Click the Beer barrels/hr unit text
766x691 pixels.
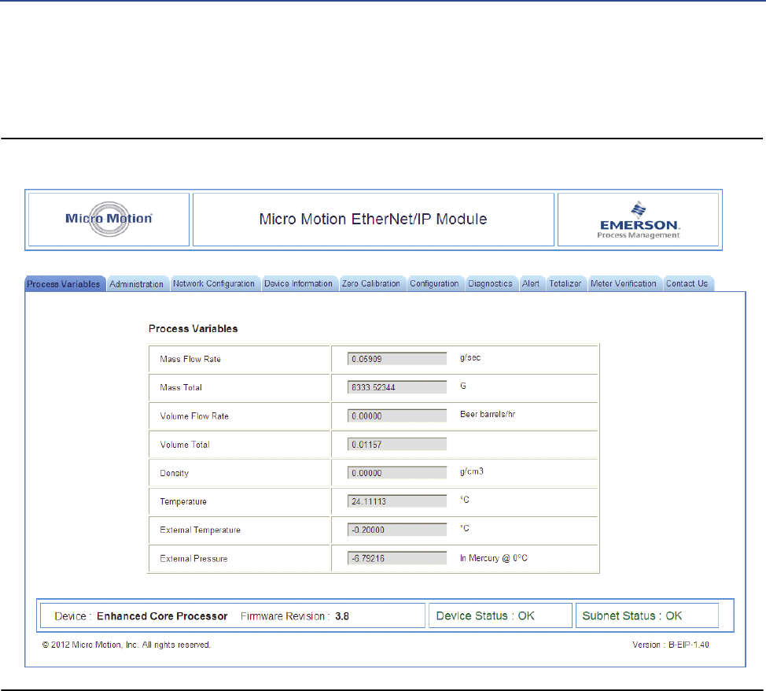(488, 414)
